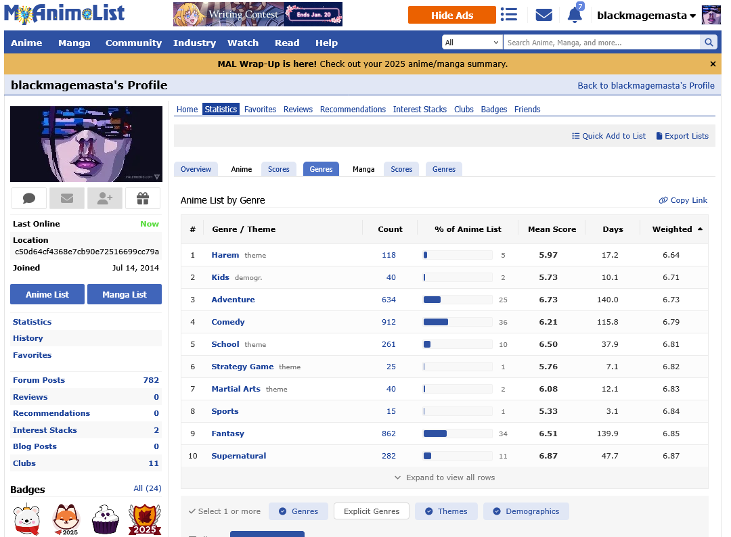
Task: Click the Comedy percentage bar
Action: 458,322
